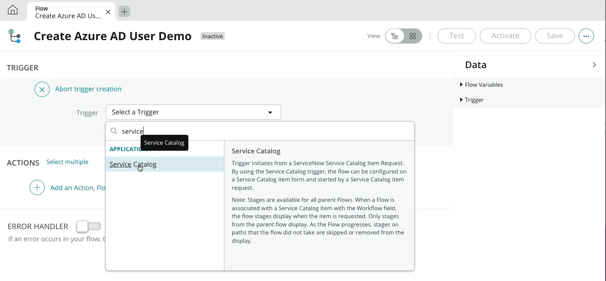Enable the Error Handler toggle
Screen dimensions: 606x281
pos(89,226)
